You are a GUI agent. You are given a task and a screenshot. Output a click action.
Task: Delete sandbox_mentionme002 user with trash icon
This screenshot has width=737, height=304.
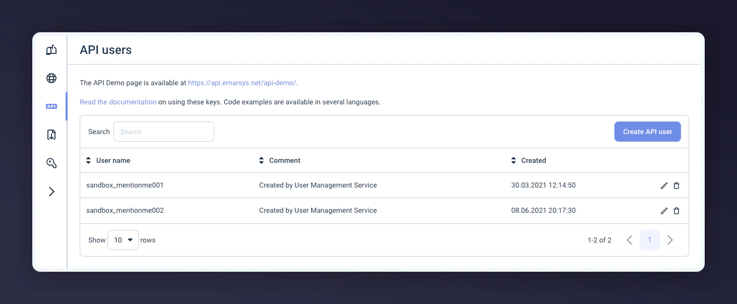(676, 211)
